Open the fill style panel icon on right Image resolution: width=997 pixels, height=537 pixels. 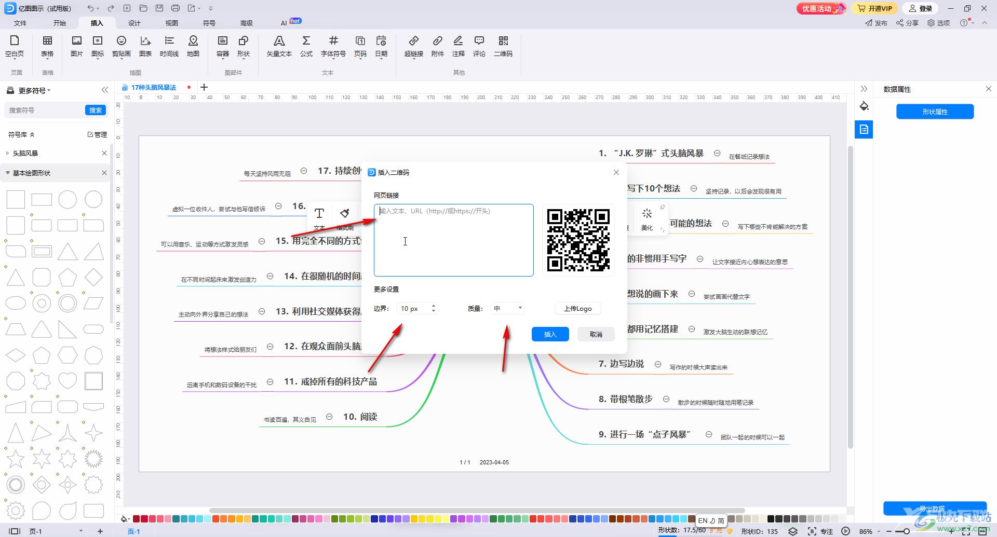pyautogui.click(x=864, y=106)
